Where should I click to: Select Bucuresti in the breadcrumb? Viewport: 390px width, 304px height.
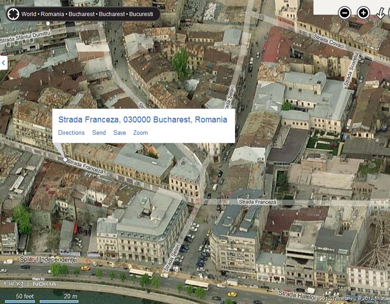[x=141, y=14]
